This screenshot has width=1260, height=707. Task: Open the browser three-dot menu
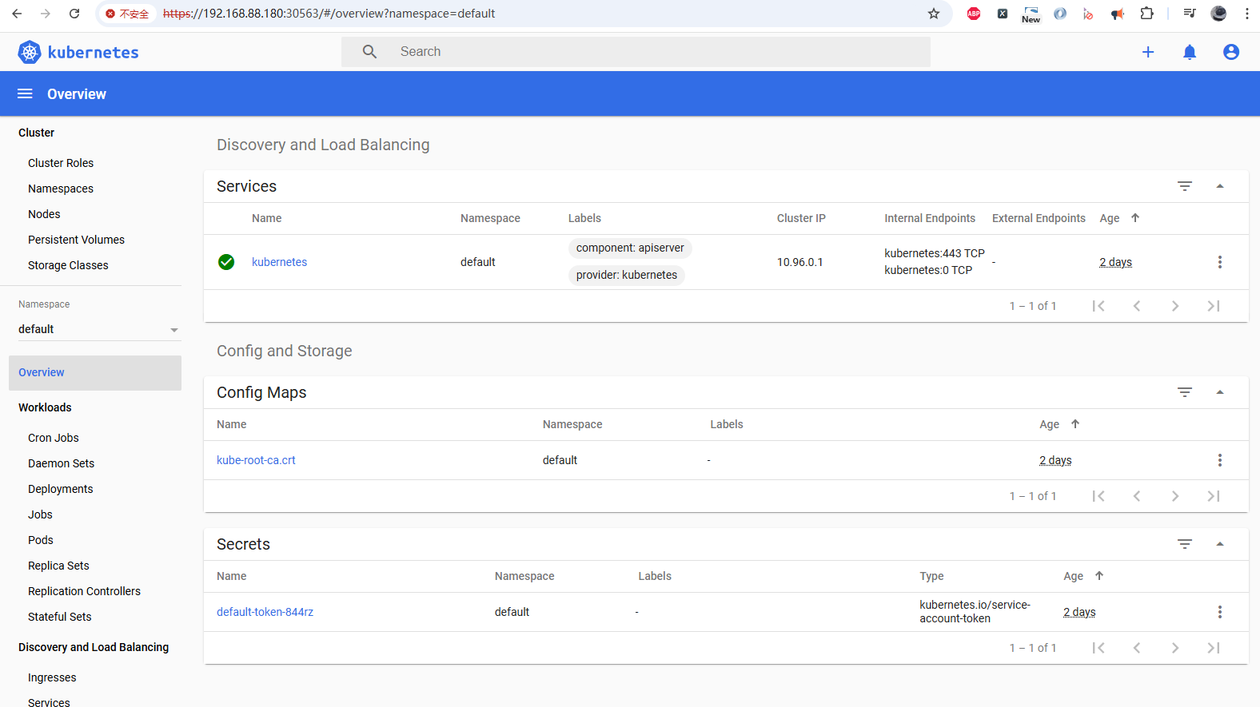1246,14
